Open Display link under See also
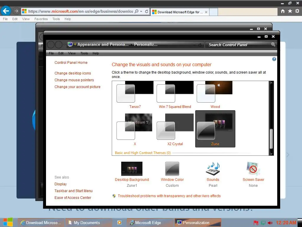The height and width of the screenshot is (227, 302). pyautogui.click(x=60, y=184)
